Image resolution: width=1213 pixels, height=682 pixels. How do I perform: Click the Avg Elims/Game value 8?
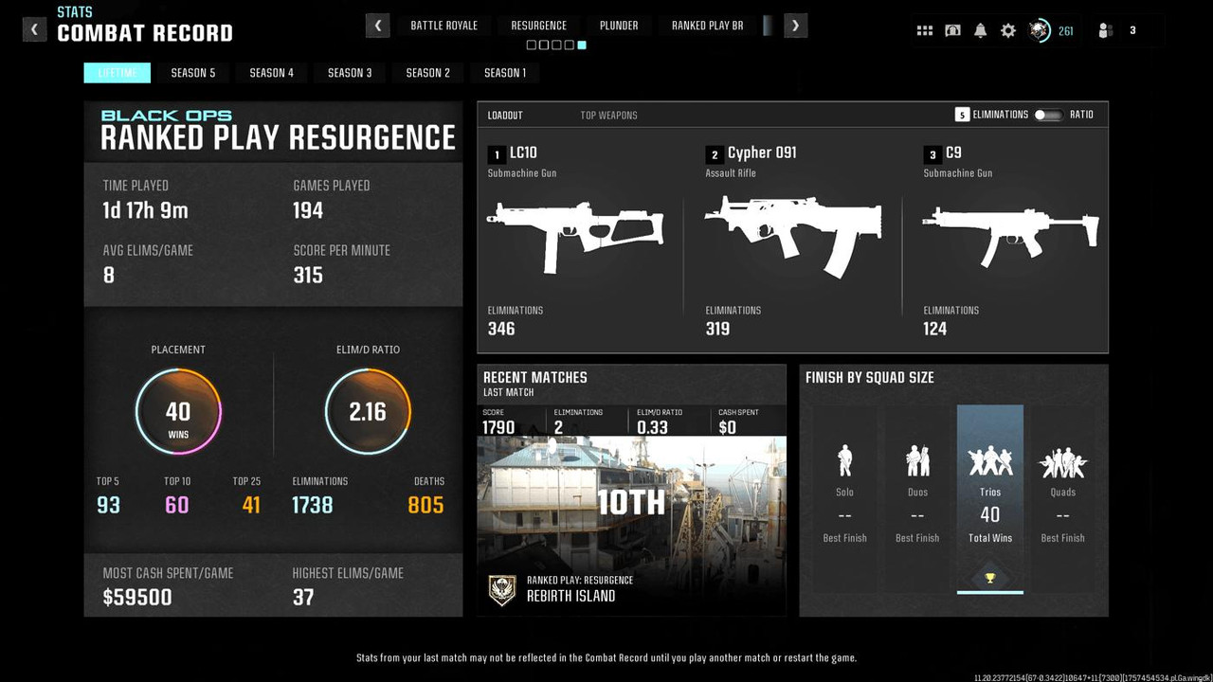(109, 275)
